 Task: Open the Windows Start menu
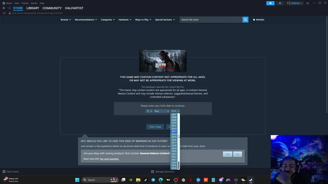click(x=77, y=180)
